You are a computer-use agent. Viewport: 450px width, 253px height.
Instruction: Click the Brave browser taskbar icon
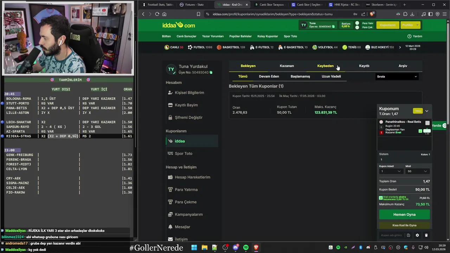coord(256,247)
